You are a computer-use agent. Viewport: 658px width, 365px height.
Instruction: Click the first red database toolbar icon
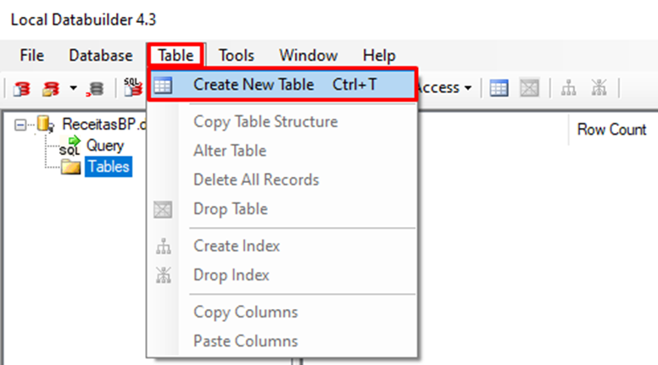click(x=22, y=87)
